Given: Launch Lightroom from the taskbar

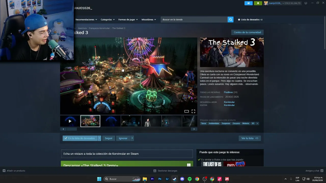Looking at the screenshot, I should (167, 179).
